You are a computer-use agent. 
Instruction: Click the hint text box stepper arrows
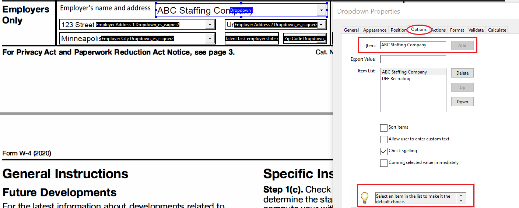(461, 198)
